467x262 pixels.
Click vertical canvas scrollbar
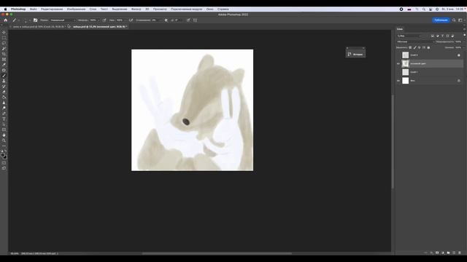(393, 141)
